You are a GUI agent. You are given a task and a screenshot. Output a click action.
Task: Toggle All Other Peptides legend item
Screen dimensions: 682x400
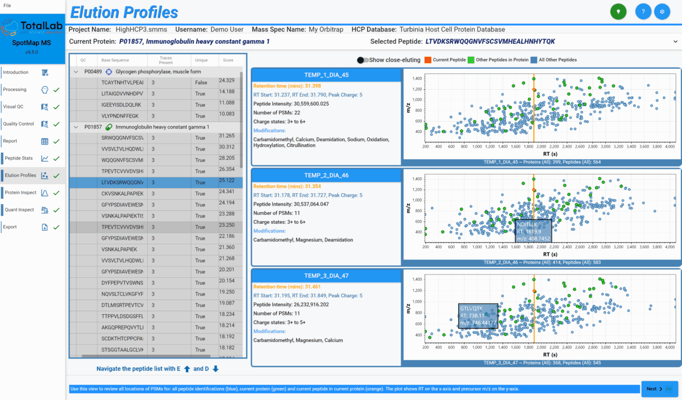tap(534, 60)
